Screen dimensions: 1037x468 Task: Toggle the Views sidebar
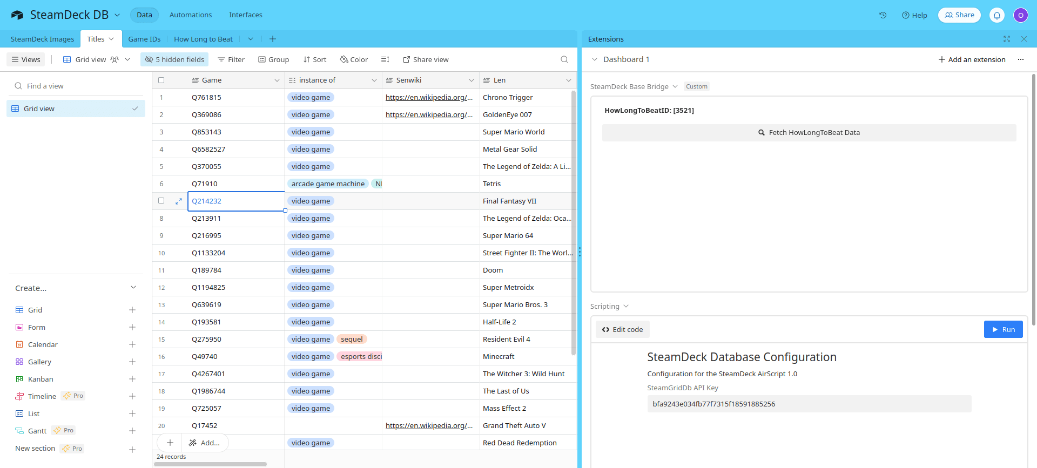(26, 59)
